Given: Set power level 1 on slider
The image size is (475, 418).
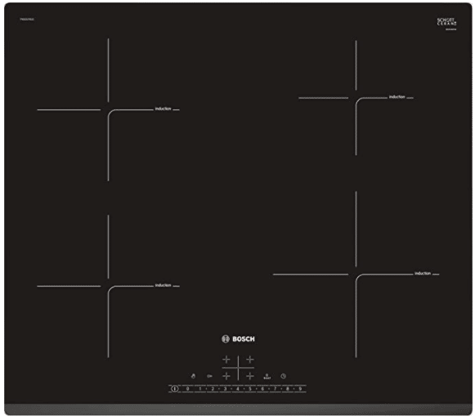Looking at the screenshot, I should (x=200, y=389).
